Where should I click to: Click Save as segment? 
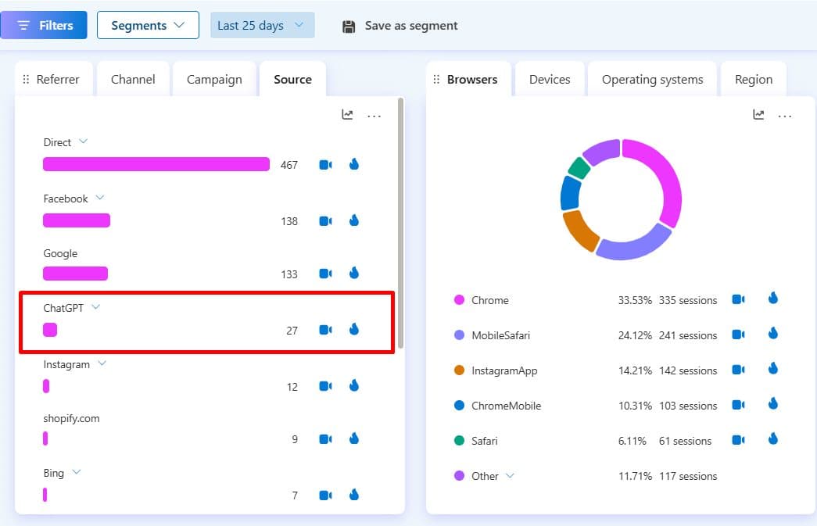tap(400, 26)
